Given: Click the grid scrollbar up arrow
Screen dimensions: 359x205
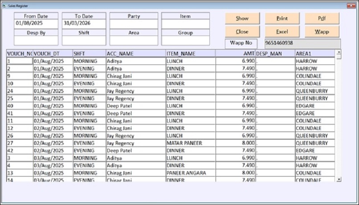Looking at the screenshot, I should click(x=339, y=52).
